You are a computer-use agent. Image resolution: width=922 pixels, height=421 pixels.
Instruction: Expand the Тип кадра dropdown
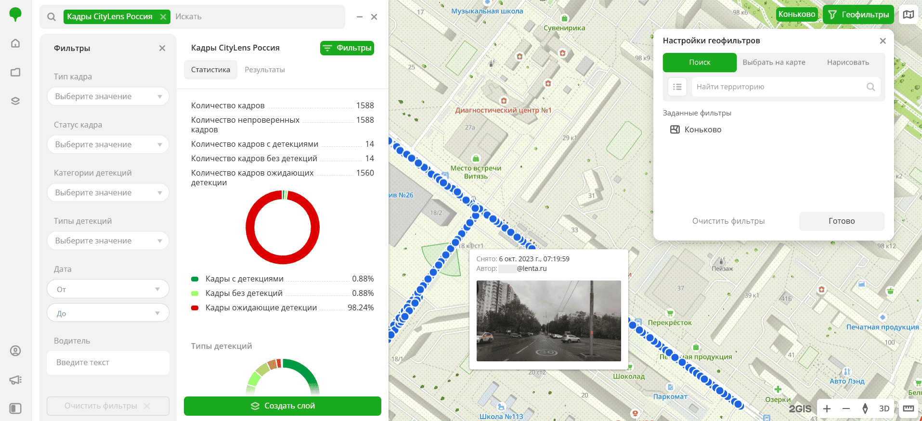[x=108, y=96]
